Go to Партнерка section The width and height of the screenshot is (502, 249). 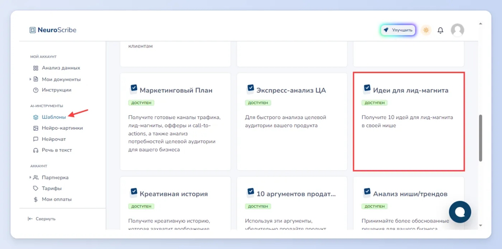coord(55,178)
